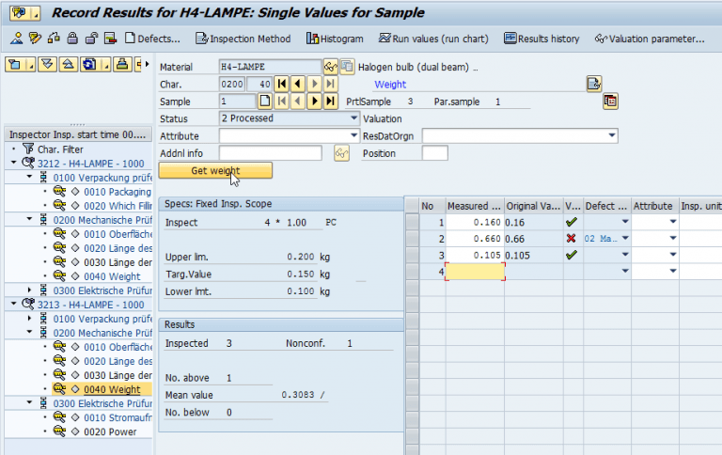
Task: Click the print icon in tree toolbar
Action: (x=122, y=65)
